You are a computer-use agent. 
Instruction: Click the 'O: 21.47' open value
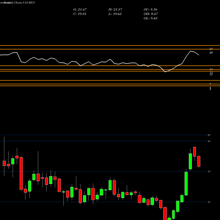80,10
